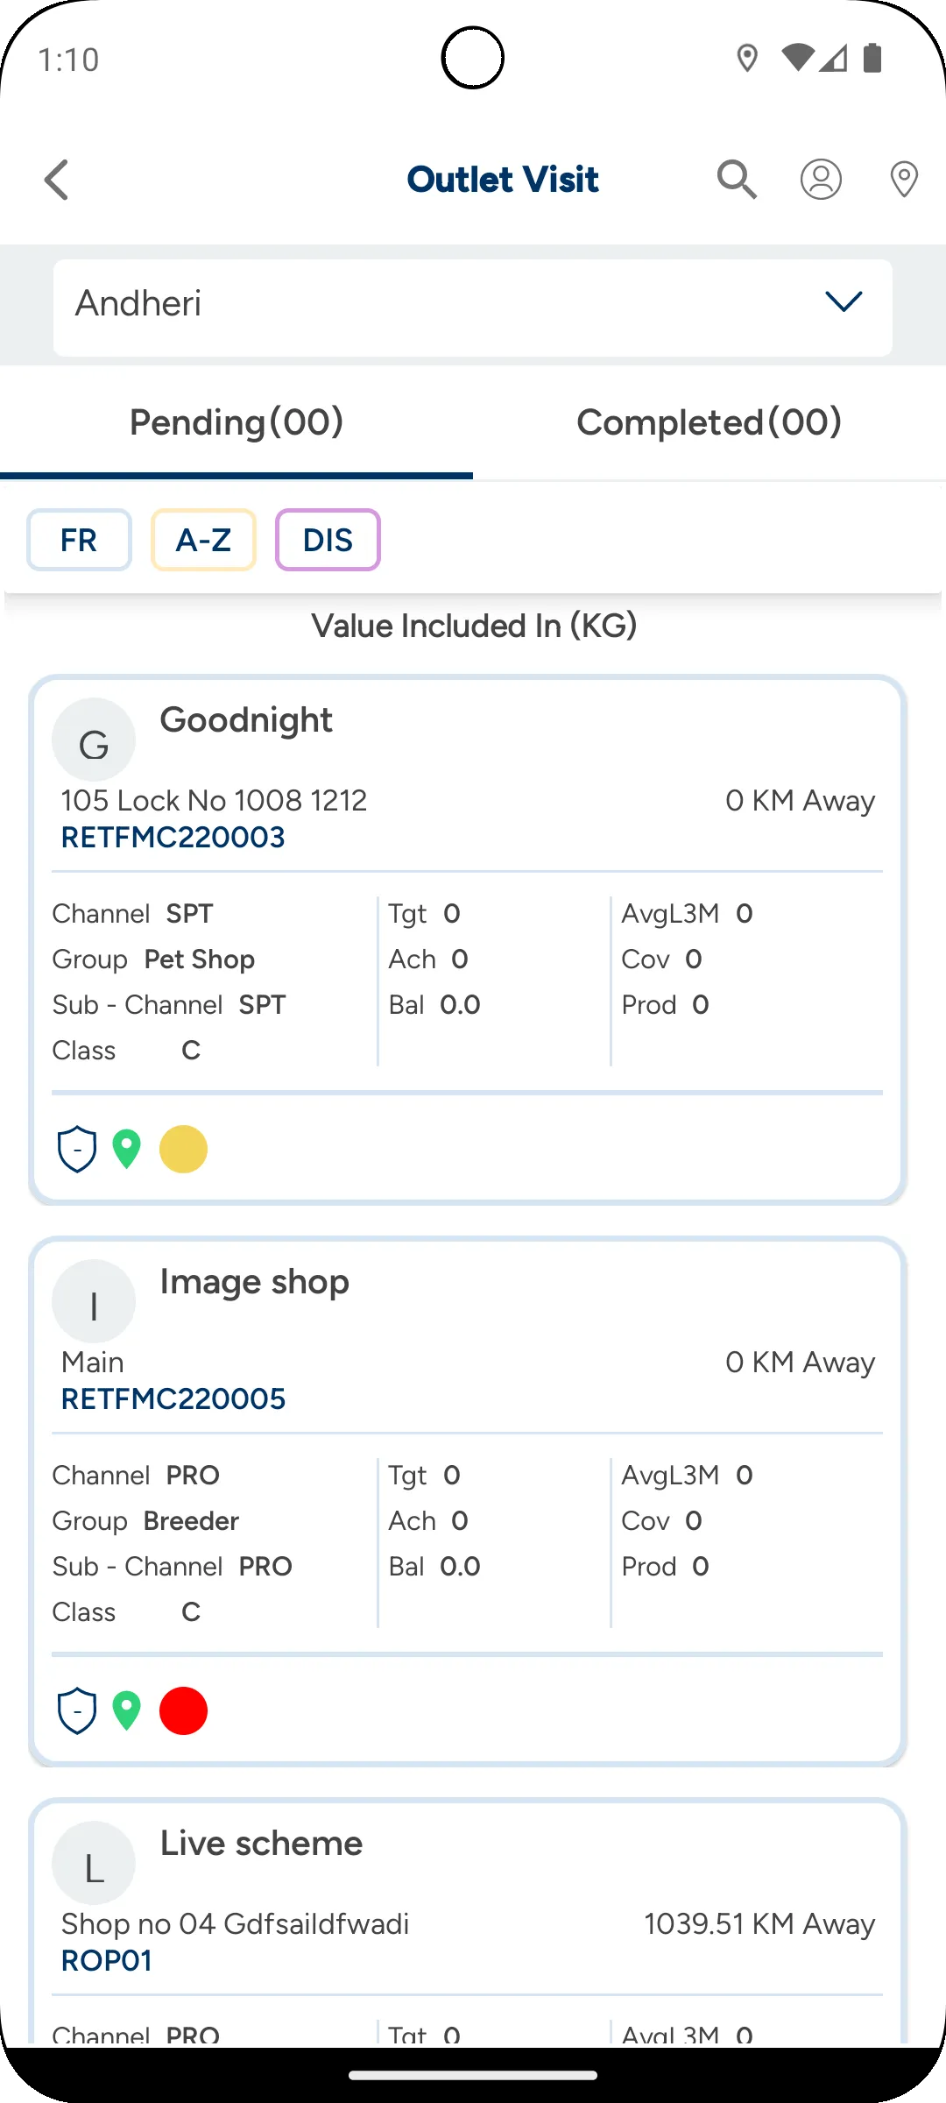The image size is (946, 2103).
Task: Sort outlets with the A-Z button
Action: (x=203, y=540)
